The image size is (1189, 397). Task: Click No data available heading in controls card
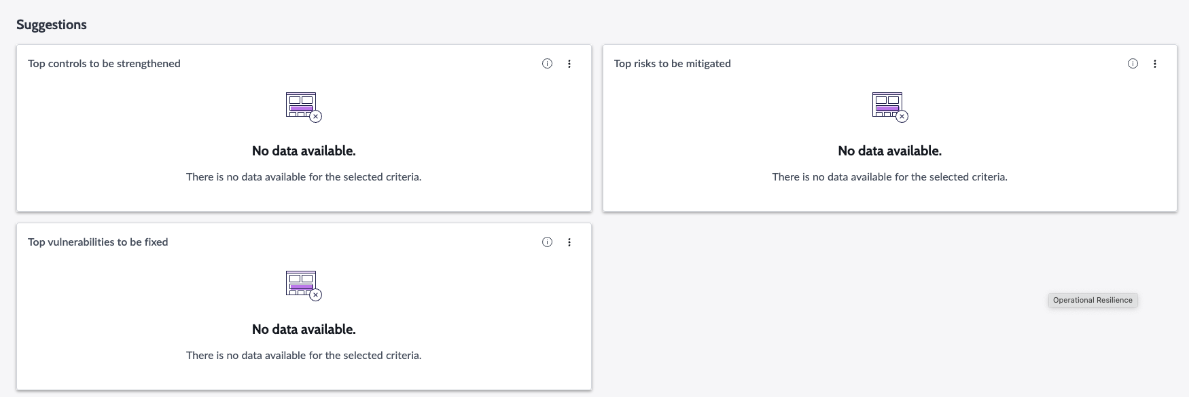[304, 151]
